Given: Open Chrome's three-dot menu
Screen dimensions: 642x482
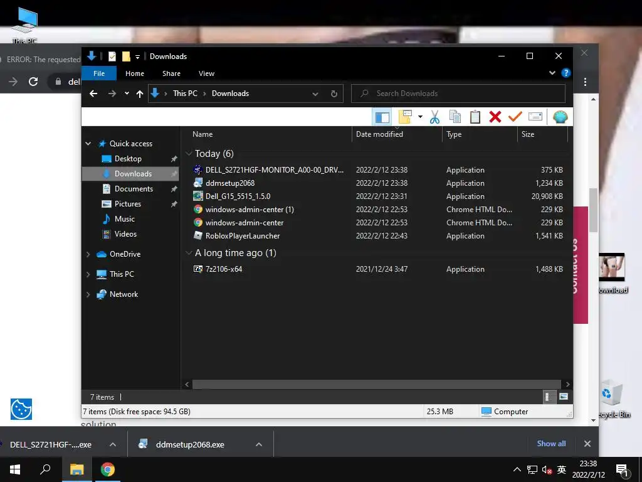Looking at the screenshot, I should pos(585,82).
